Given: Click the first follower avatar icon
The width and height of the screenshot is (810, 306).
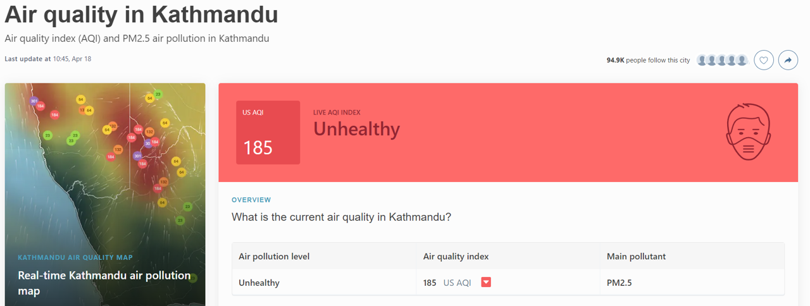Looking at the screenshot, I should click(702, 60).
